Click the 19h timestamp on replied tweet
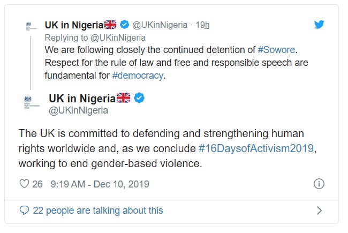Image resolution: width=348 pixels, height=233 pixels. 202,25
